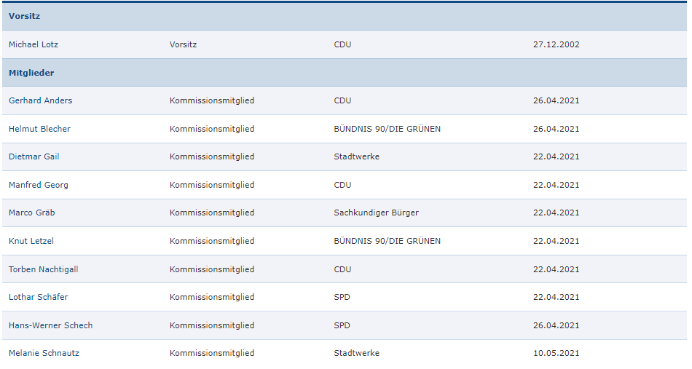Open Melanie Schnautz's profile link
This screenshot has width=692, height=369.
point(44,353)
